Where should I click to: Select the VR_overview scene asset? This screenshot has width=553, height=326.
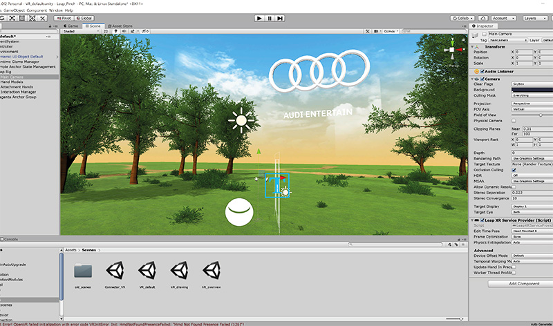(212, 271)
